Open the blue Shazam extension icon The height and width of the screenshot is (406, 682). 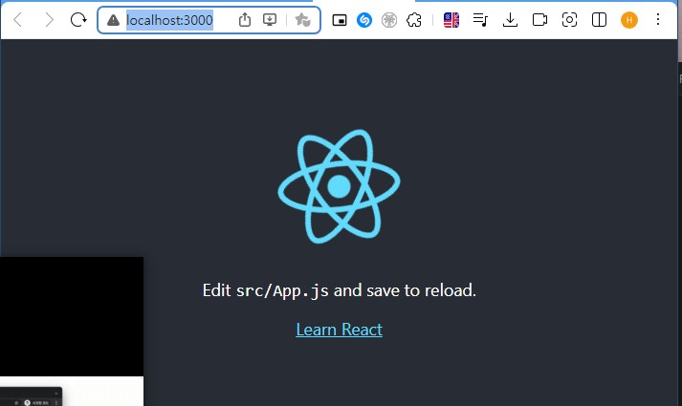click(x=364, y=20)
